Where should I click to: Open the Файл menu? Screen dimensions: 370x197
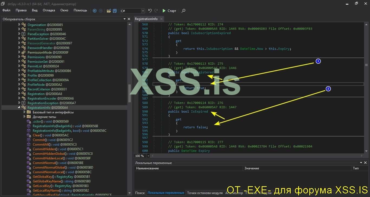point(7,10)
